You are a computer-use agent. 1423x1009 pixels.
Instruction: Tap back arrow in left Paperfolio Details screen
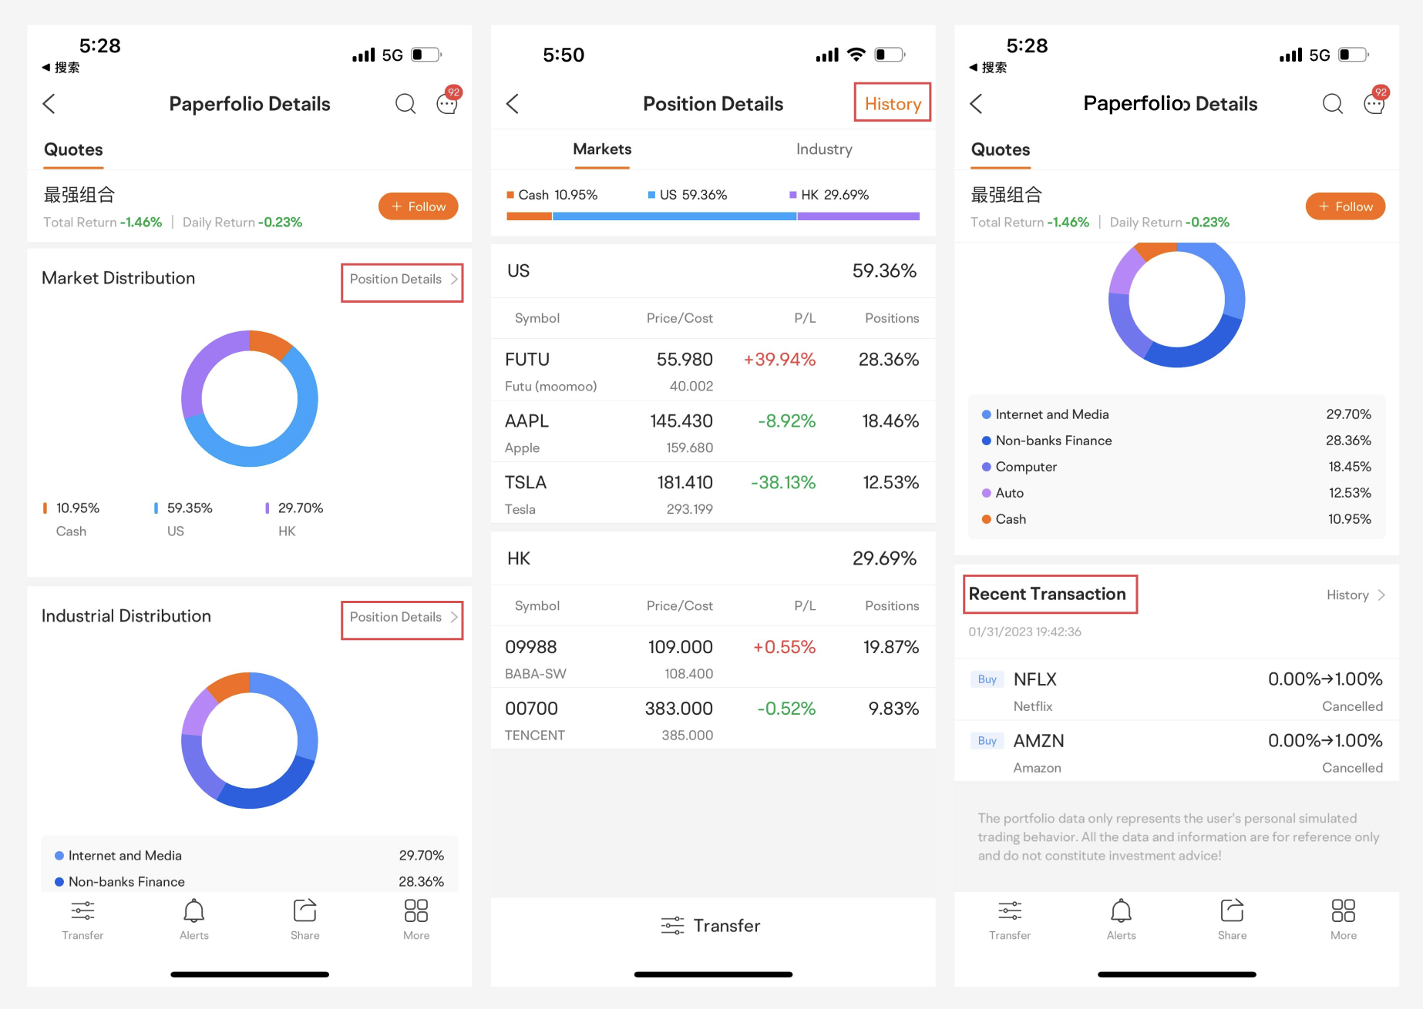point(49,104)
